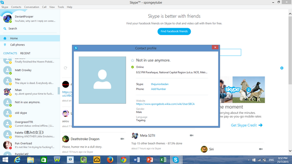Select contact old skype
Viewport: 292px width, 164px height.
click(x=30, y=113)
